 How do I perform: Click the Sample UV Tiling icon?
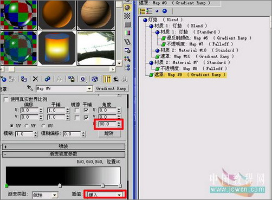click(x=128, y=24)
